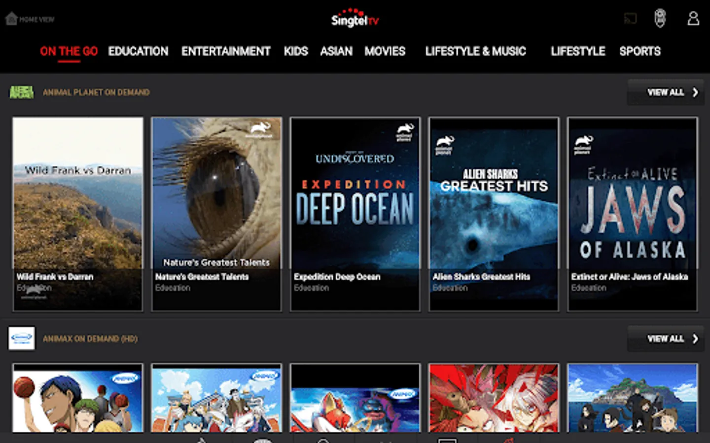View all Animax On Demand titles
The height and width of the screenshot is (443, 710).
[x=666, y=339]
